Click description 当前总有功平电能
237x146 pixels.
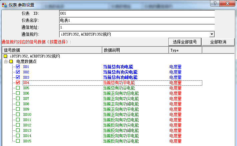coord(119,83)
